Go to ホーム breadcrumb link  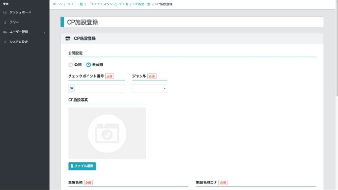point(57,4)
